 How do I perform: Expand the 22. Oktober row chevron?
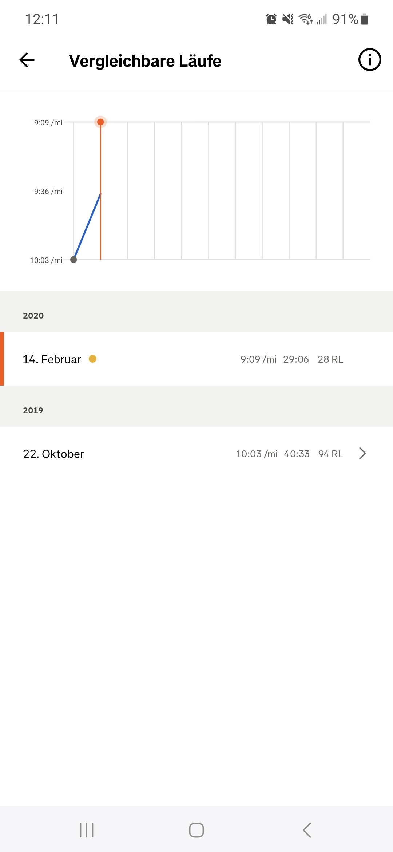pos(362,454)
